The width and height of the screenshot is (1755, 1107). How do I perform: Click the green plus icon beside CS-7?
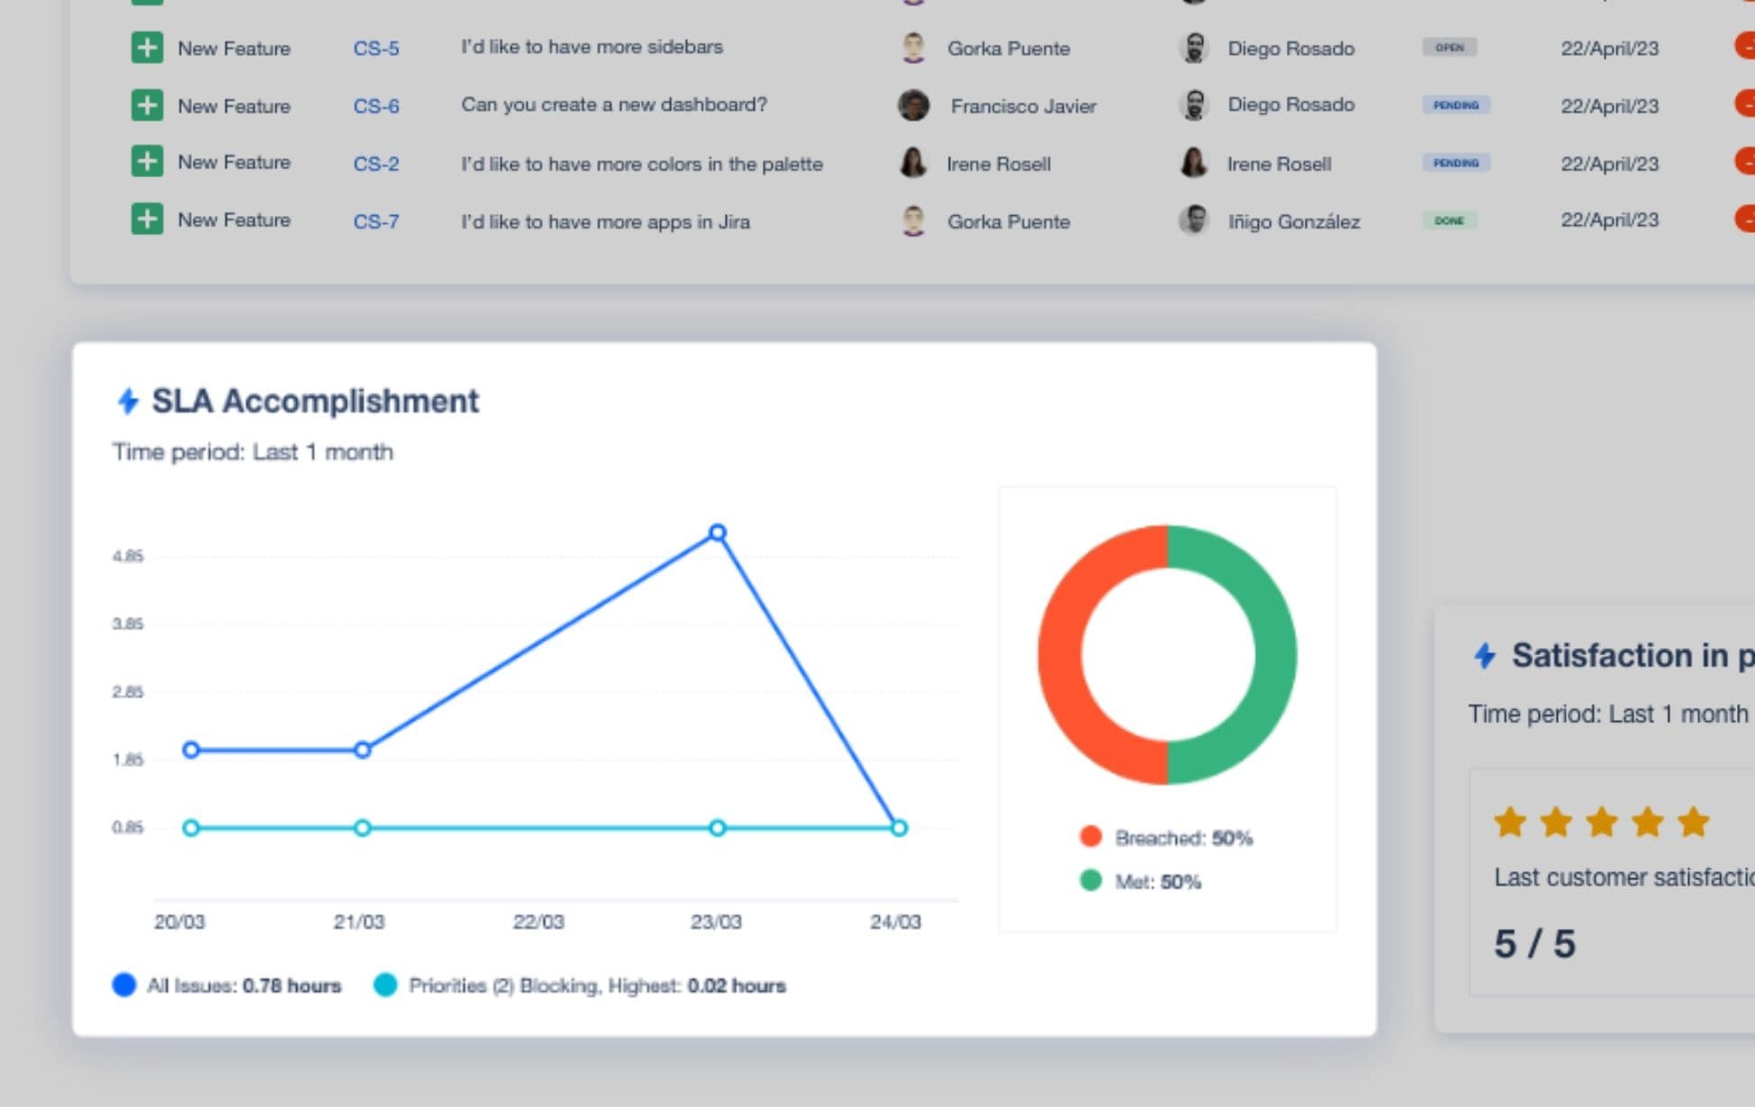(x=147, y=220)
